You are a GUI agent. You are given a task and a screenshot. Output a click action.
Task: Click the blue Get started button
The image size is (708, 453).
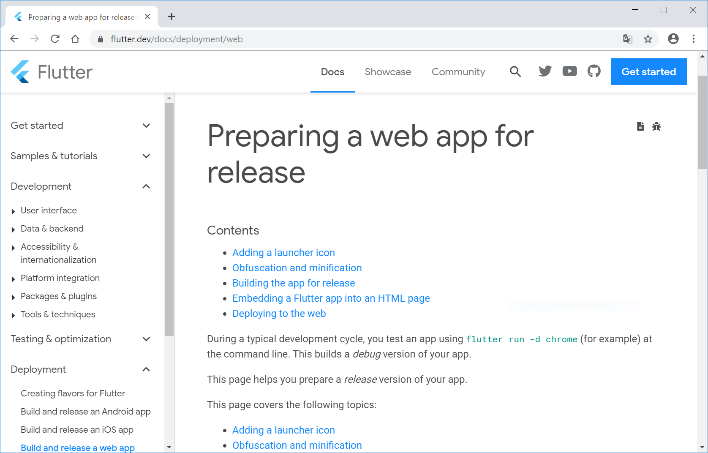tap(648, 72)
